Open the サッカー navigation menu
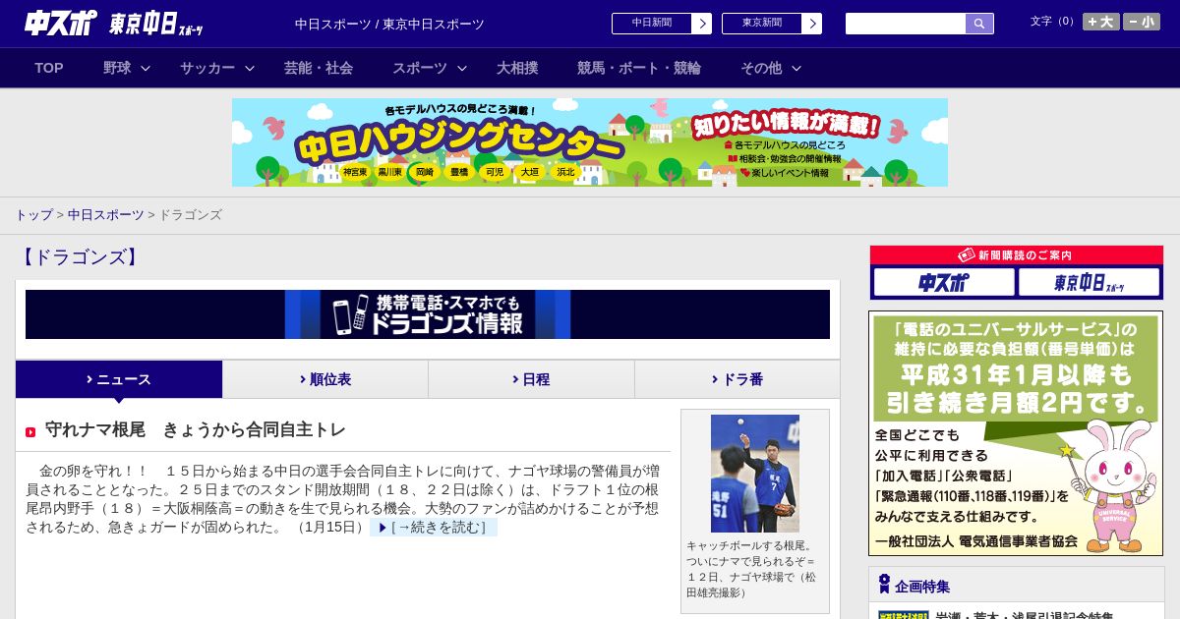 (207, 68)
